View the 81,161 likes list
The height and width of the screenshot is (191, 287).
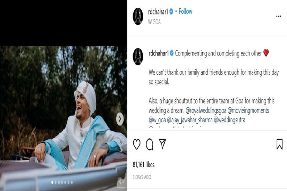pos(144,165)
